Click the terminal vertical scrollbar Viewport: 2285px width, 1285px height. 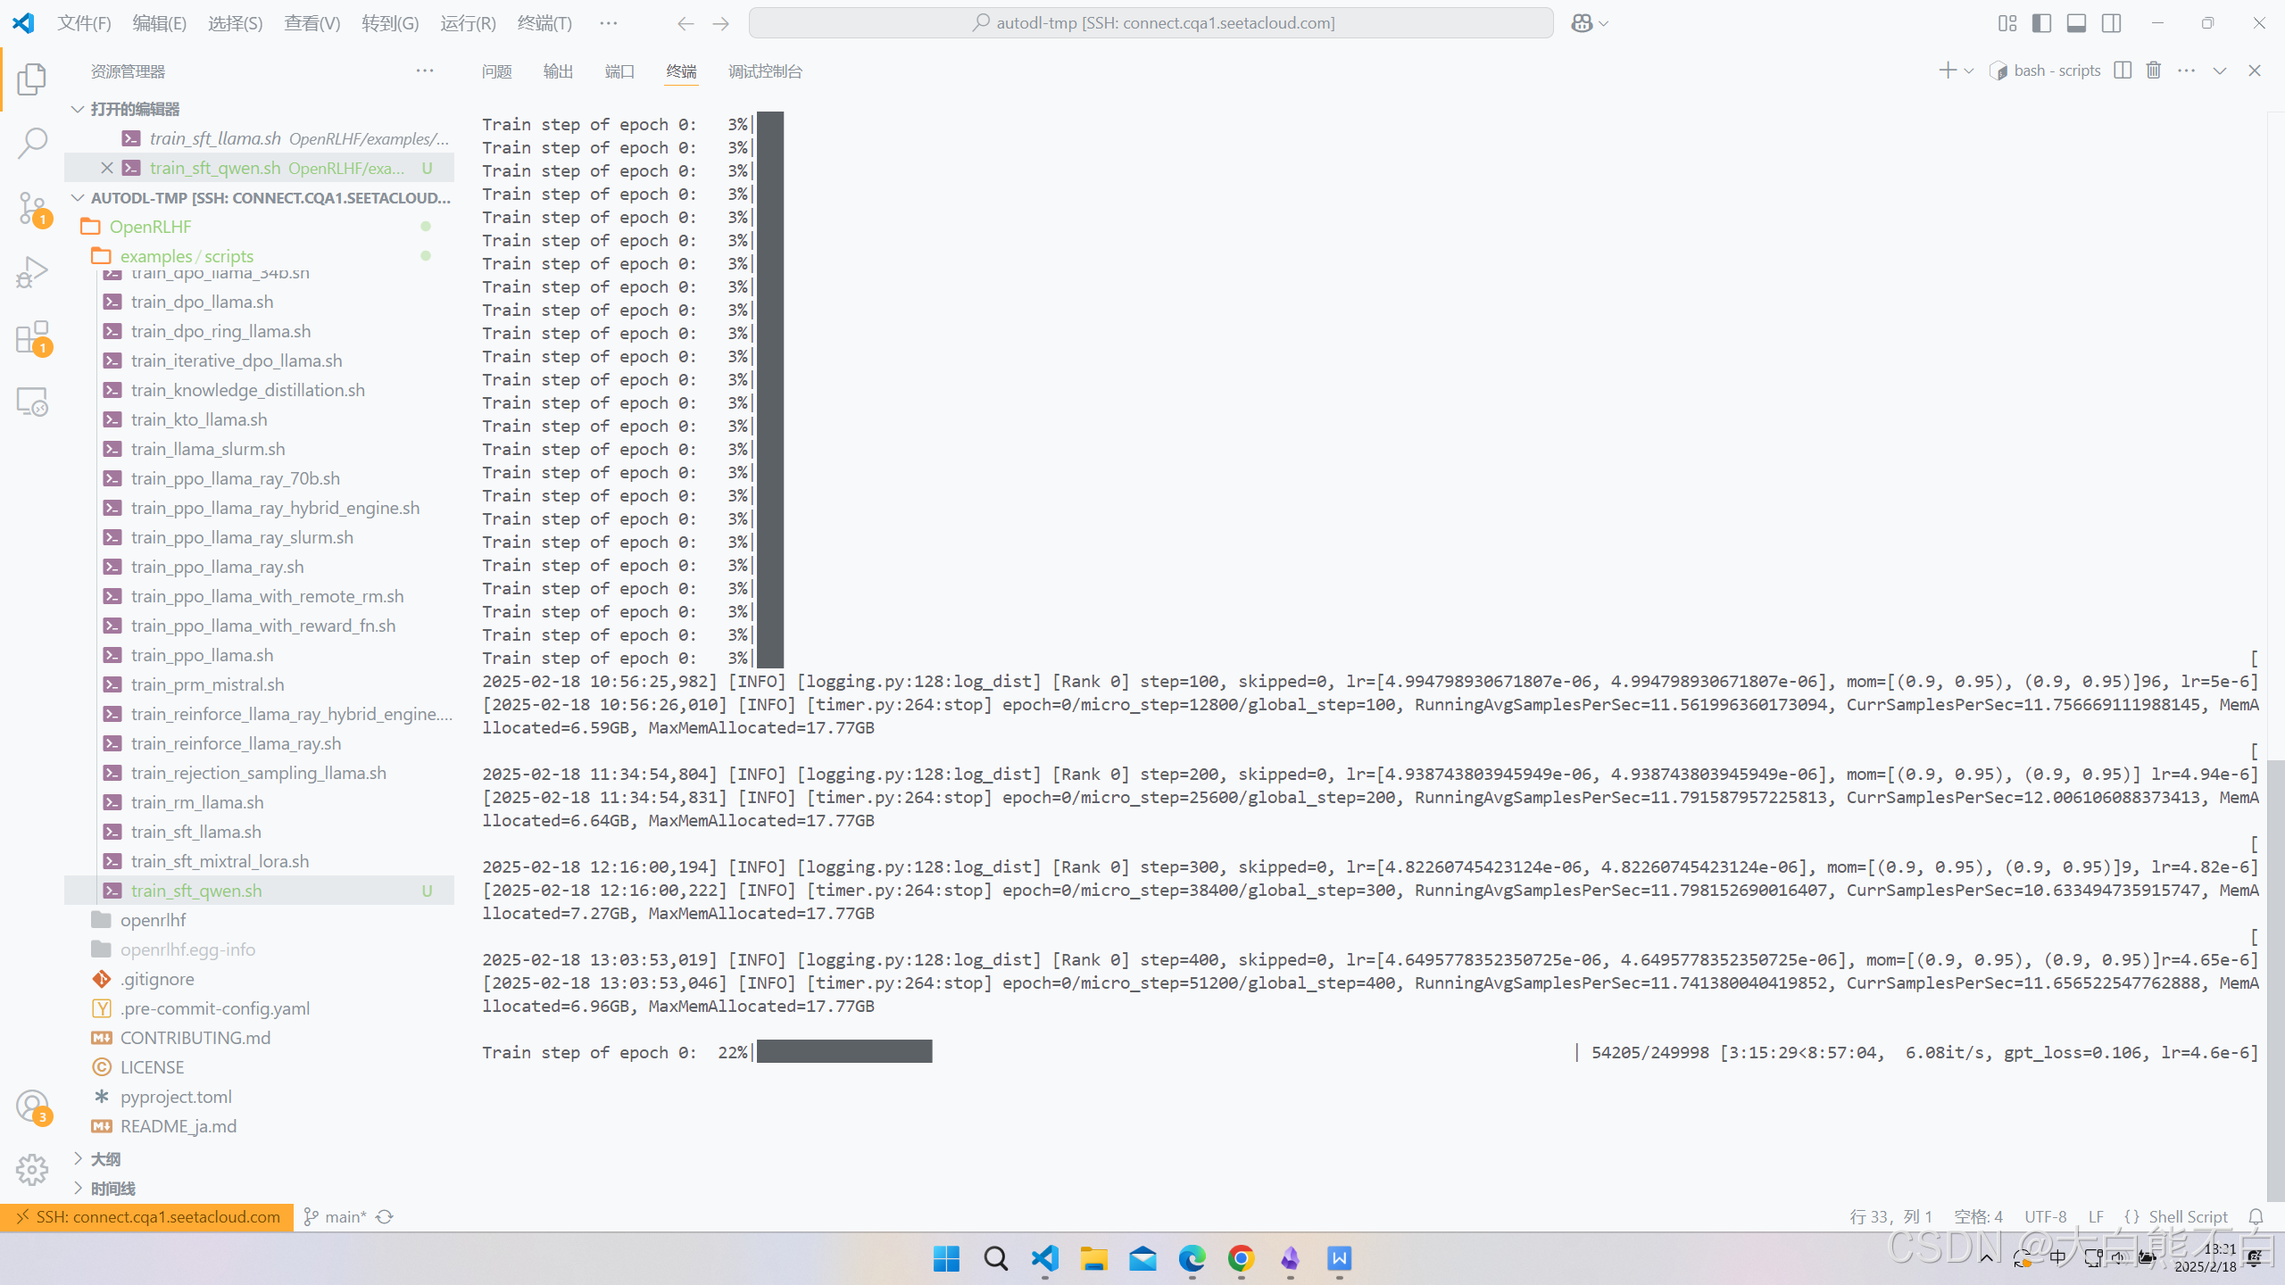(2275, 982)
